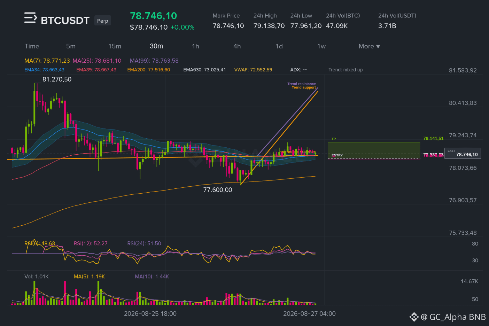Click the Trend: mixed up label
489x326 pixels.
(x=346, y=70)
